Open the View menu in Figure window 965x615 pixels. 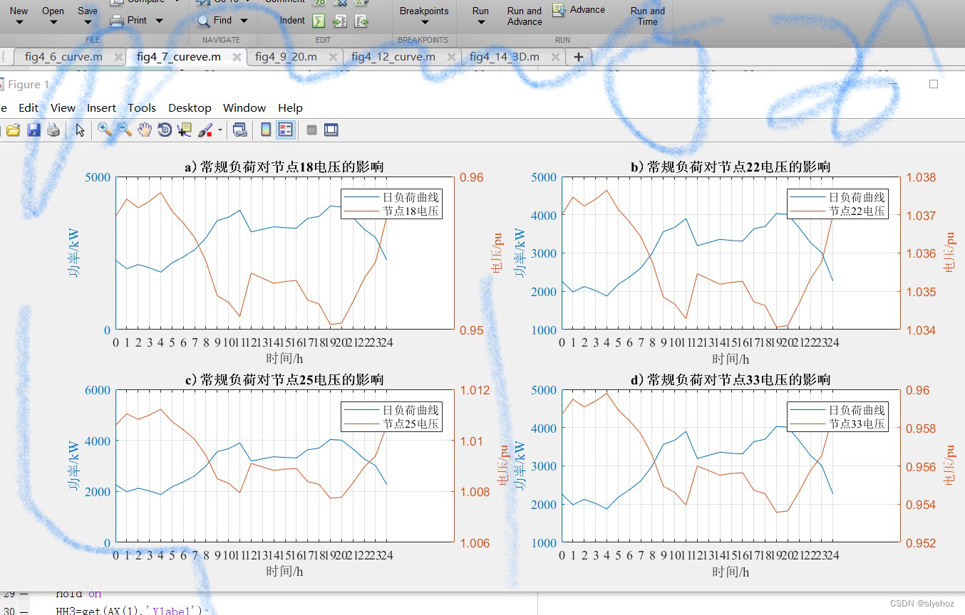click(x=63, y=107)
